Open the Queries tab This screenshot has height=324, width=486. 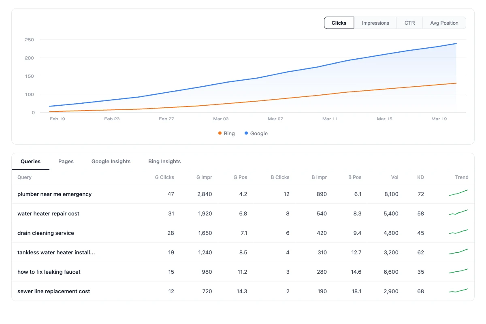(31, 161)
